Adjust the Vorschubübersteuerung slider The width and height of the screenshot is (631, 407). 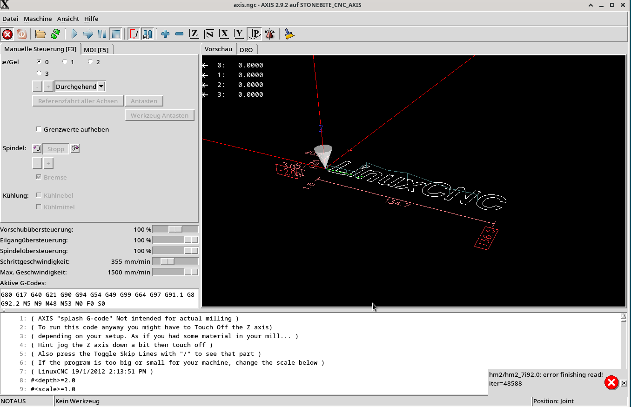click(175, 229)
